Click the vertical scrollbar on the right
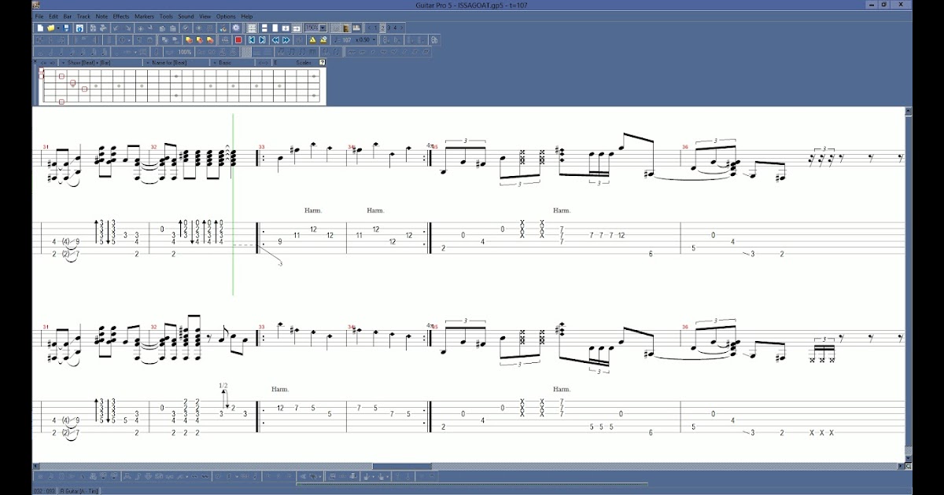The image size is (944, 495). (x=909, y=283)
